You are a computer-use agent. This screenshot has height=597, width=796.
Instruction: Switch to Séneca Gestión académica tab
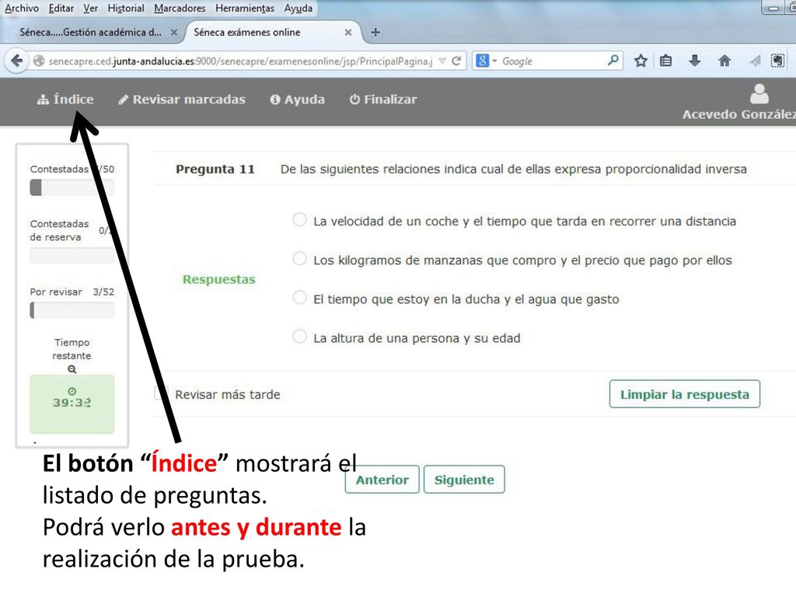(90, 32)
